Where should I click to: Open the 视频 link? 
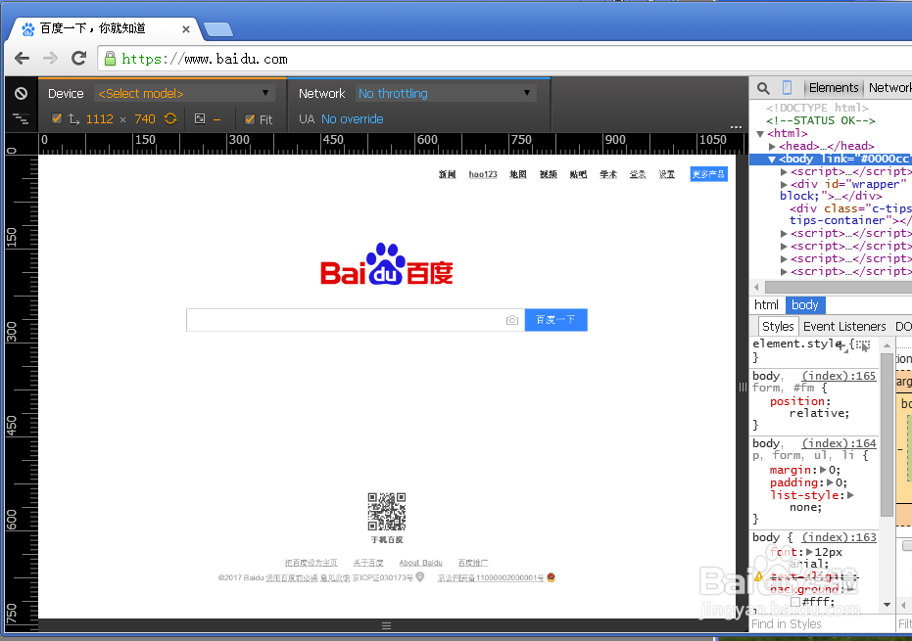click(548, 174)
